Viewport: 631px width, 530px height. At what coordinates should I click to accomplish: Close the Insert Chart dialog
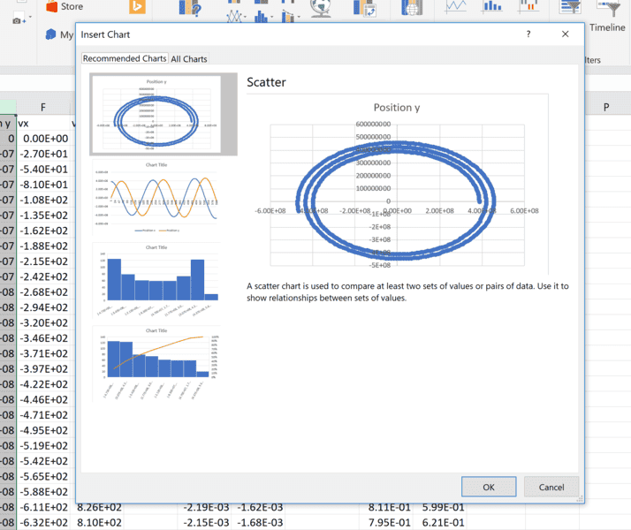[x=566, y=34]
